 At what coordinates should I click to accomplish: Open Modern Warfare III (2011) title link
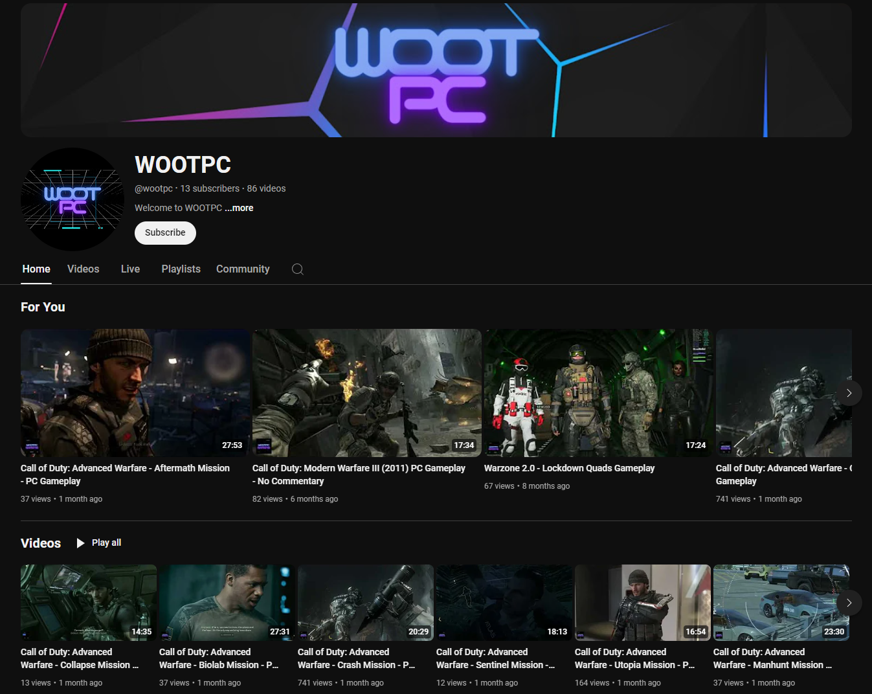pyautogui.click(x=359, y=475)
